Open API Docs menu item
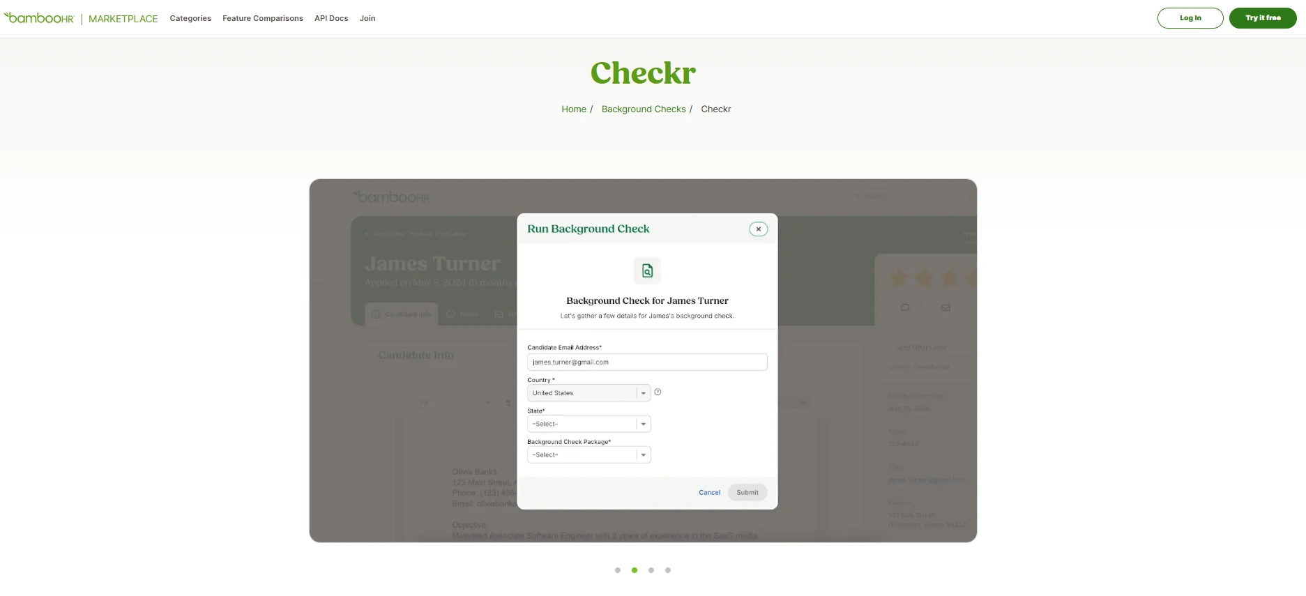This screenshot has width=1306, height=596. click(x=331, y=18)
